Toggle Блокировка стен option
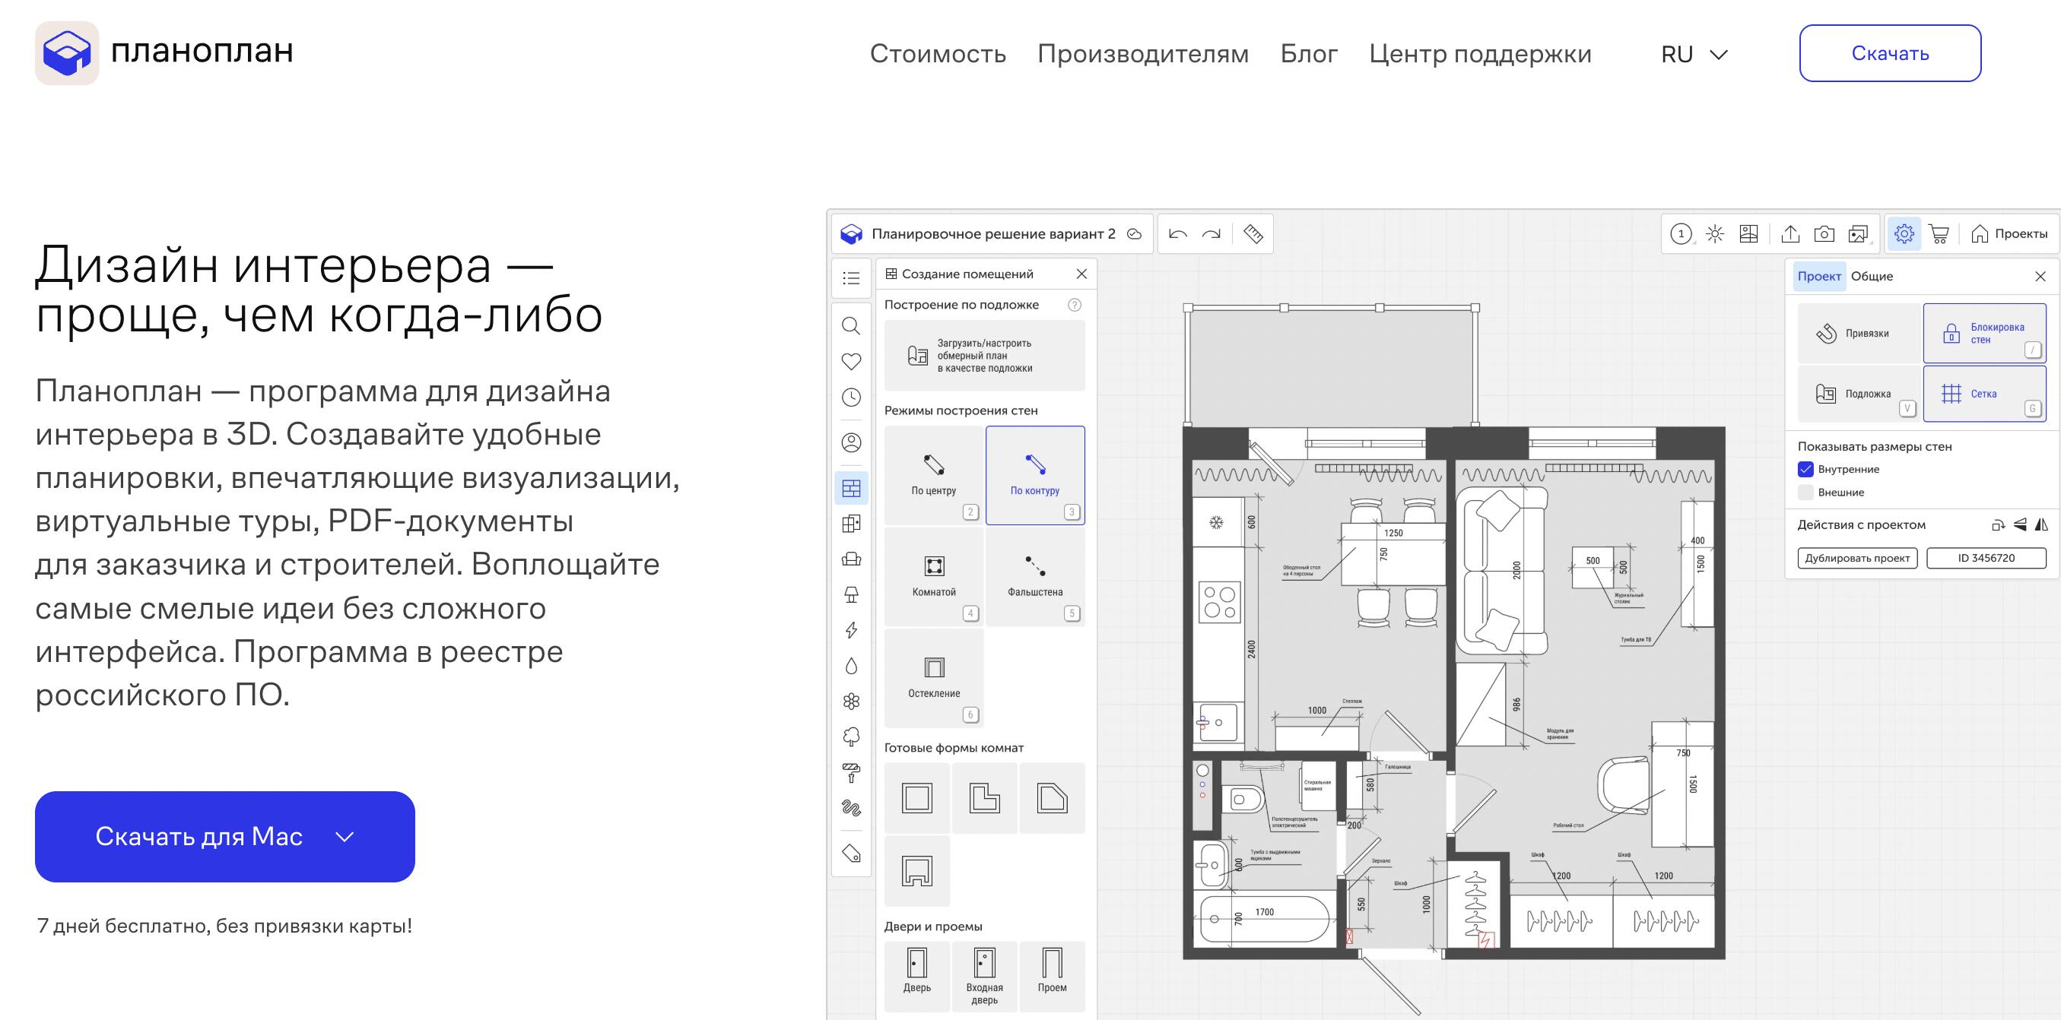The width and height of the screenshot is (2061, 1020). [x=1984, y=334]
